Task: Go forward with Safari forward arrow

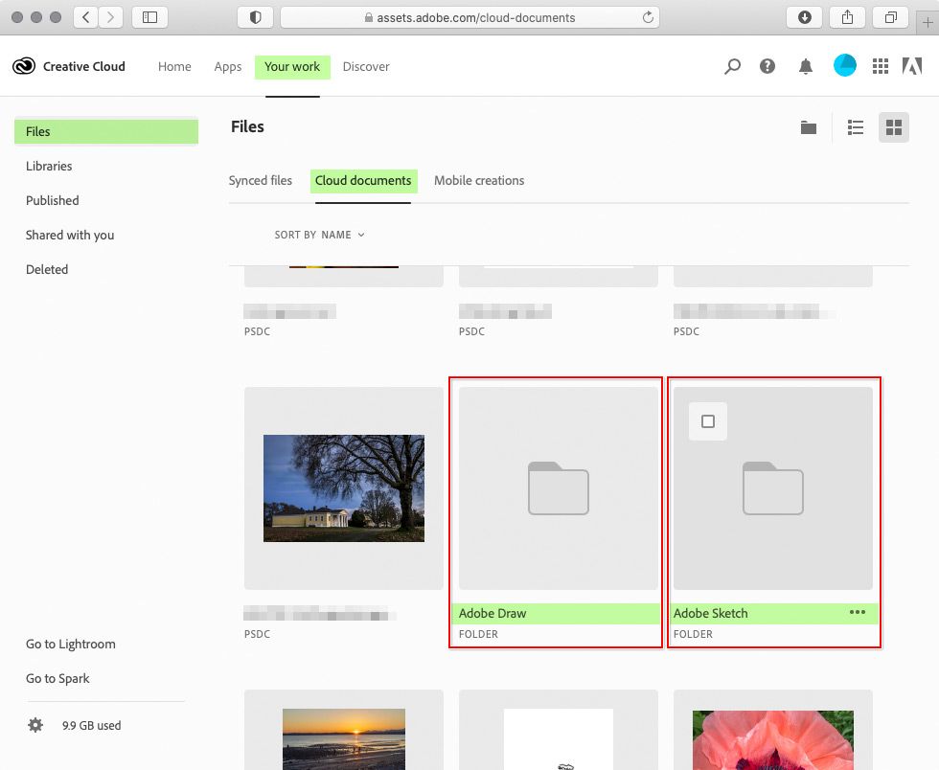Action: tap(111, 17)
